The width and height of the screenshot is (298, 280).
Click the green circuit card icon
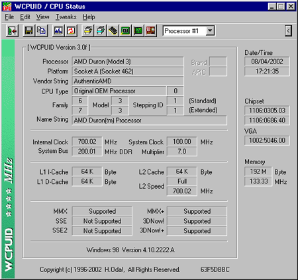pyautogui.click(x=138, y=30)
